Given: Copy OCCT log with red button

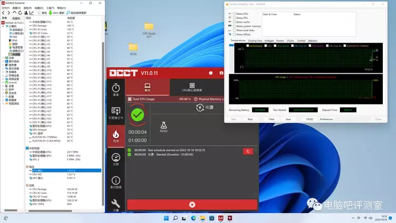Looking at the screenshot, I should tap(248, 151).
